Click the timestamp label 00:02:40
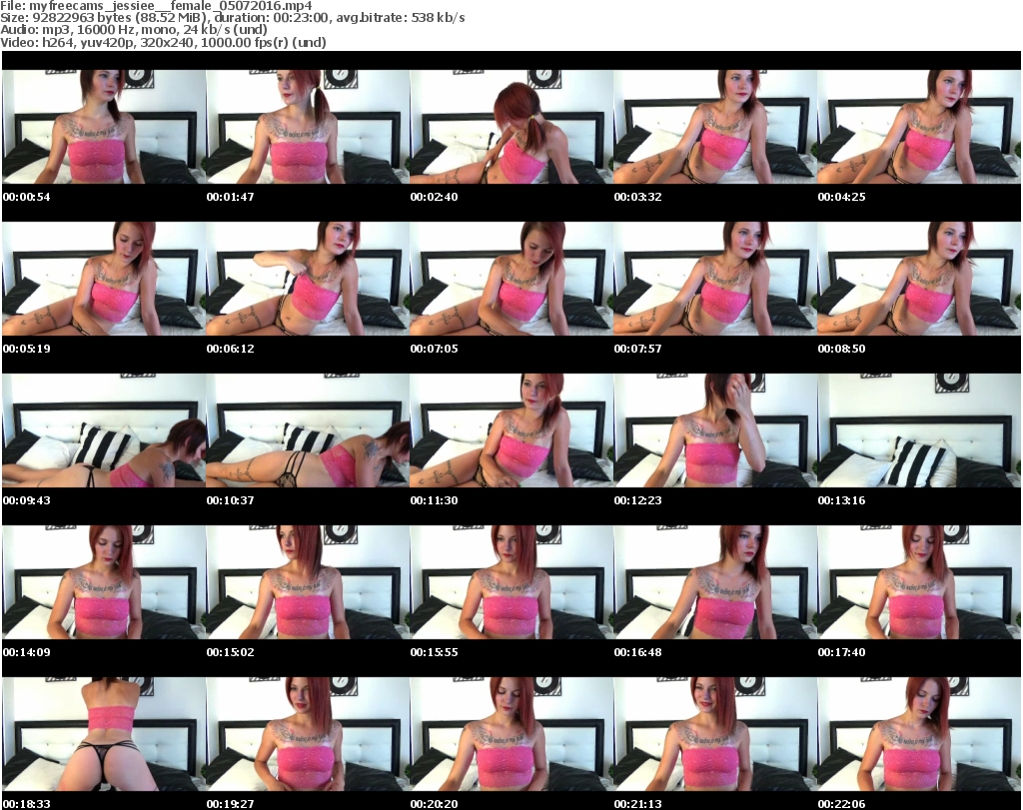Image resolution: width=1023 pixels, height=810 pixels. pyautogui.click(x=434, y=197)
